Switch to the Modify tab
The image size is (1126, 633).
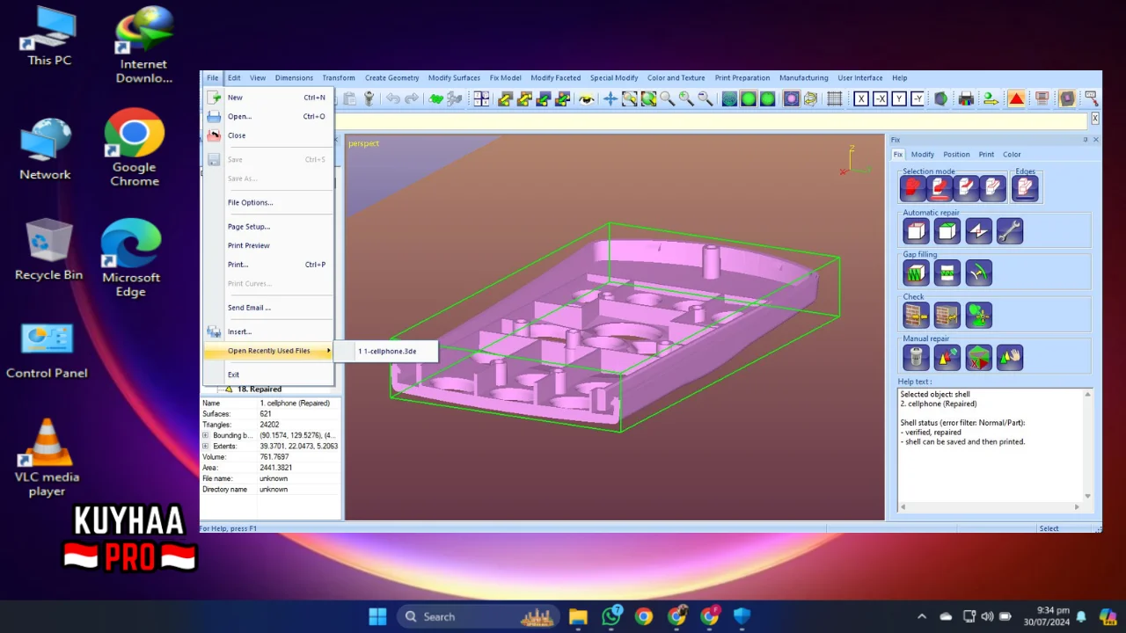(922, 155)
